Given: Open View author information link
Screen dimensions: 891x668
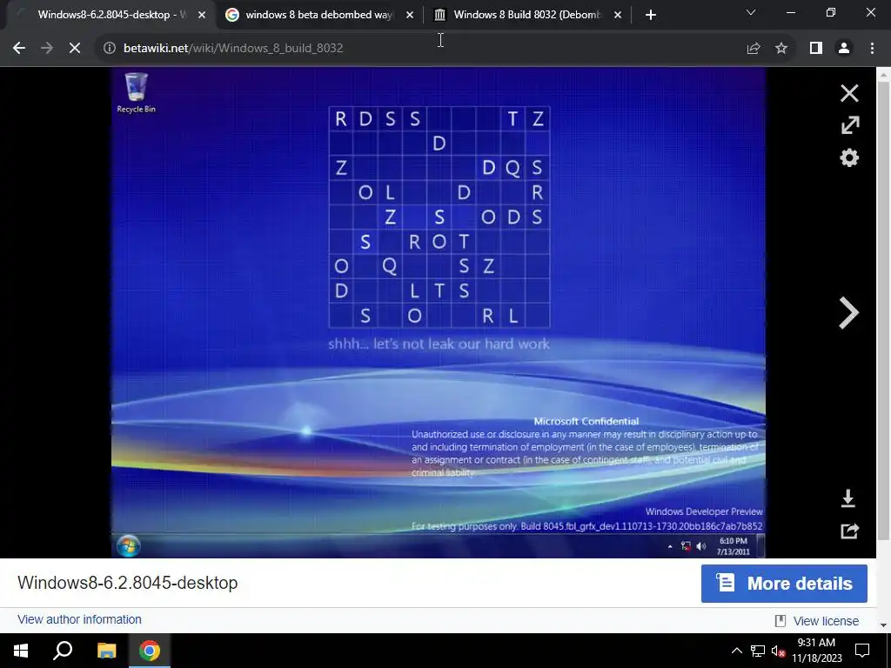Looking at the screenshot, I should pyautogui.click(x=79, y=619).
